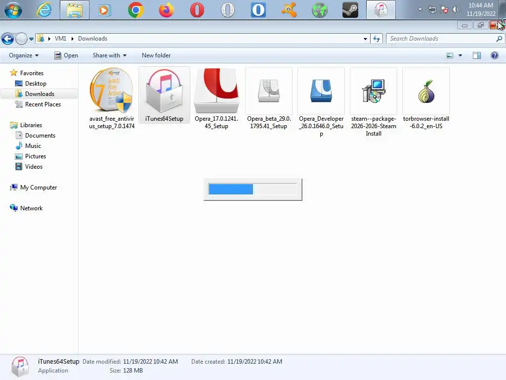Open the Action Center flag icon
The image size is (506, 380).
(444, 9)
